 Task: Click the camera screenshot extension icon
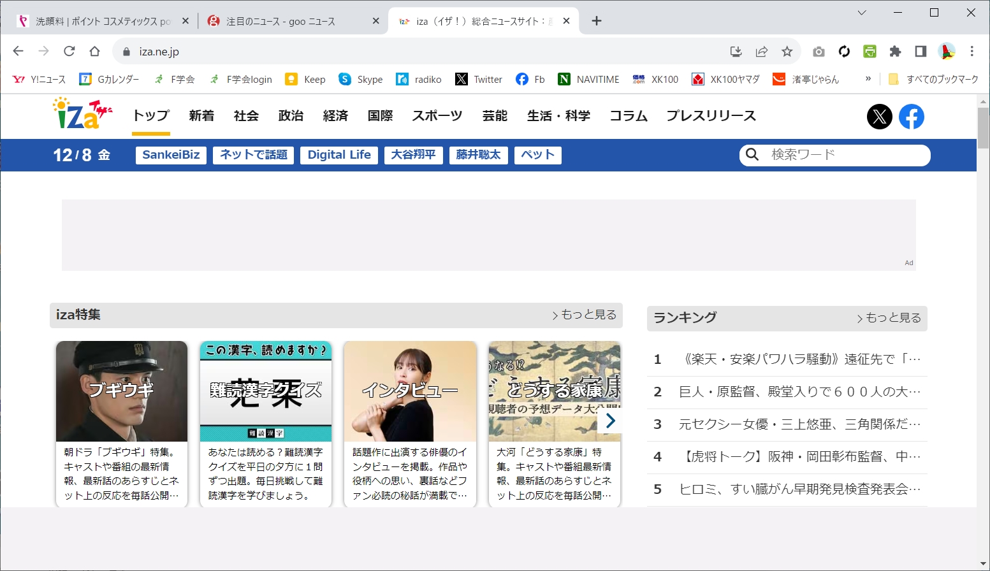[819, 52]
